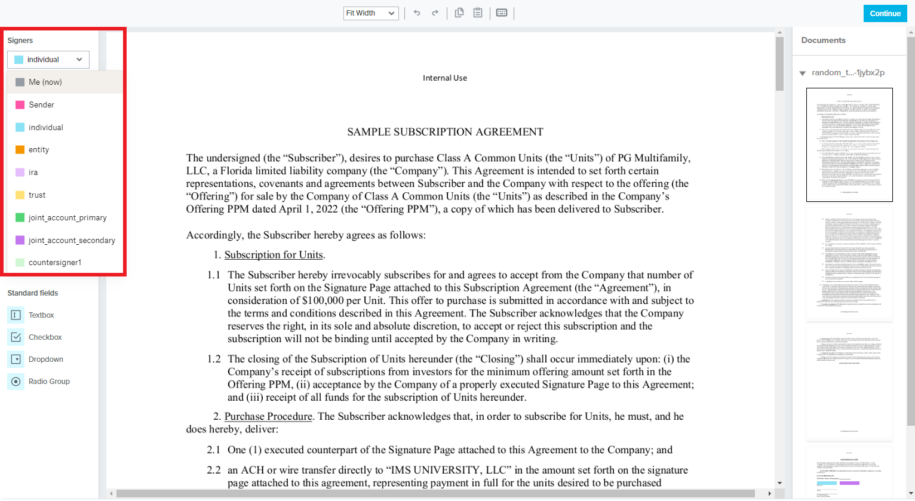Viewport: 915px width, 501px height.
Task: Open fourth page thumbnail with colored fields
Action: click(849, 472)
